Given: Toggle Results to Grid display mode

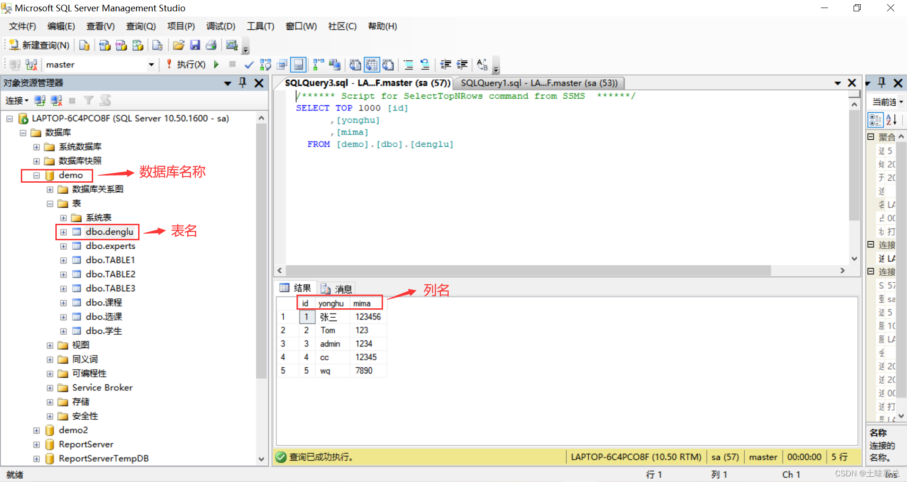Looking at the screenshot, I should (x=372, y=64).
